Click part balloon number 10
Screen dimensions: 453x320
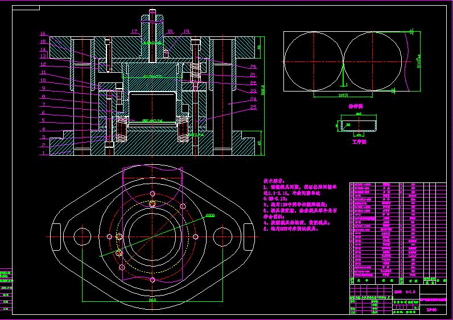43,80
